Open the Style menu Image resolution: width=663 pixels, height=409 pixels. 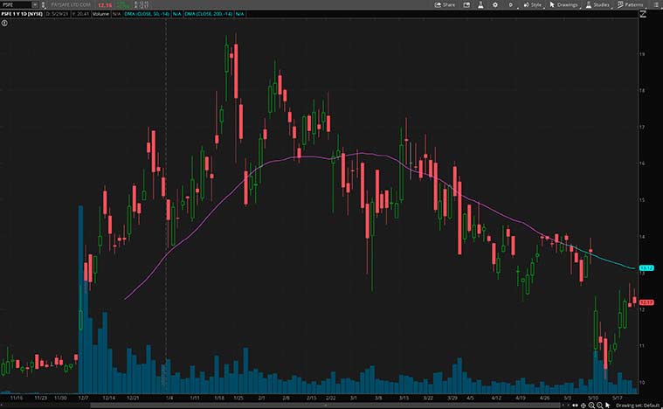(532, 4)
